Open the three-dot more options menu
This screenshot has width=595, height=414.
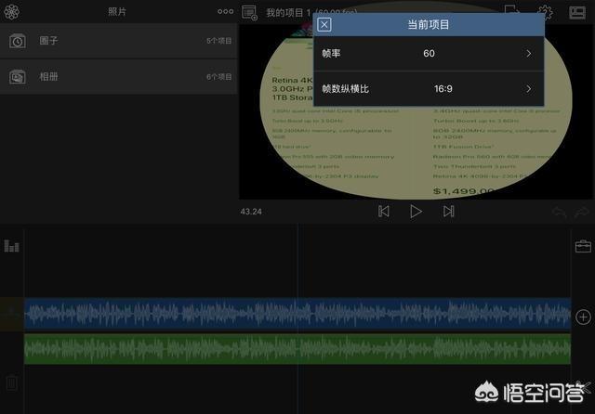(225, 12)
